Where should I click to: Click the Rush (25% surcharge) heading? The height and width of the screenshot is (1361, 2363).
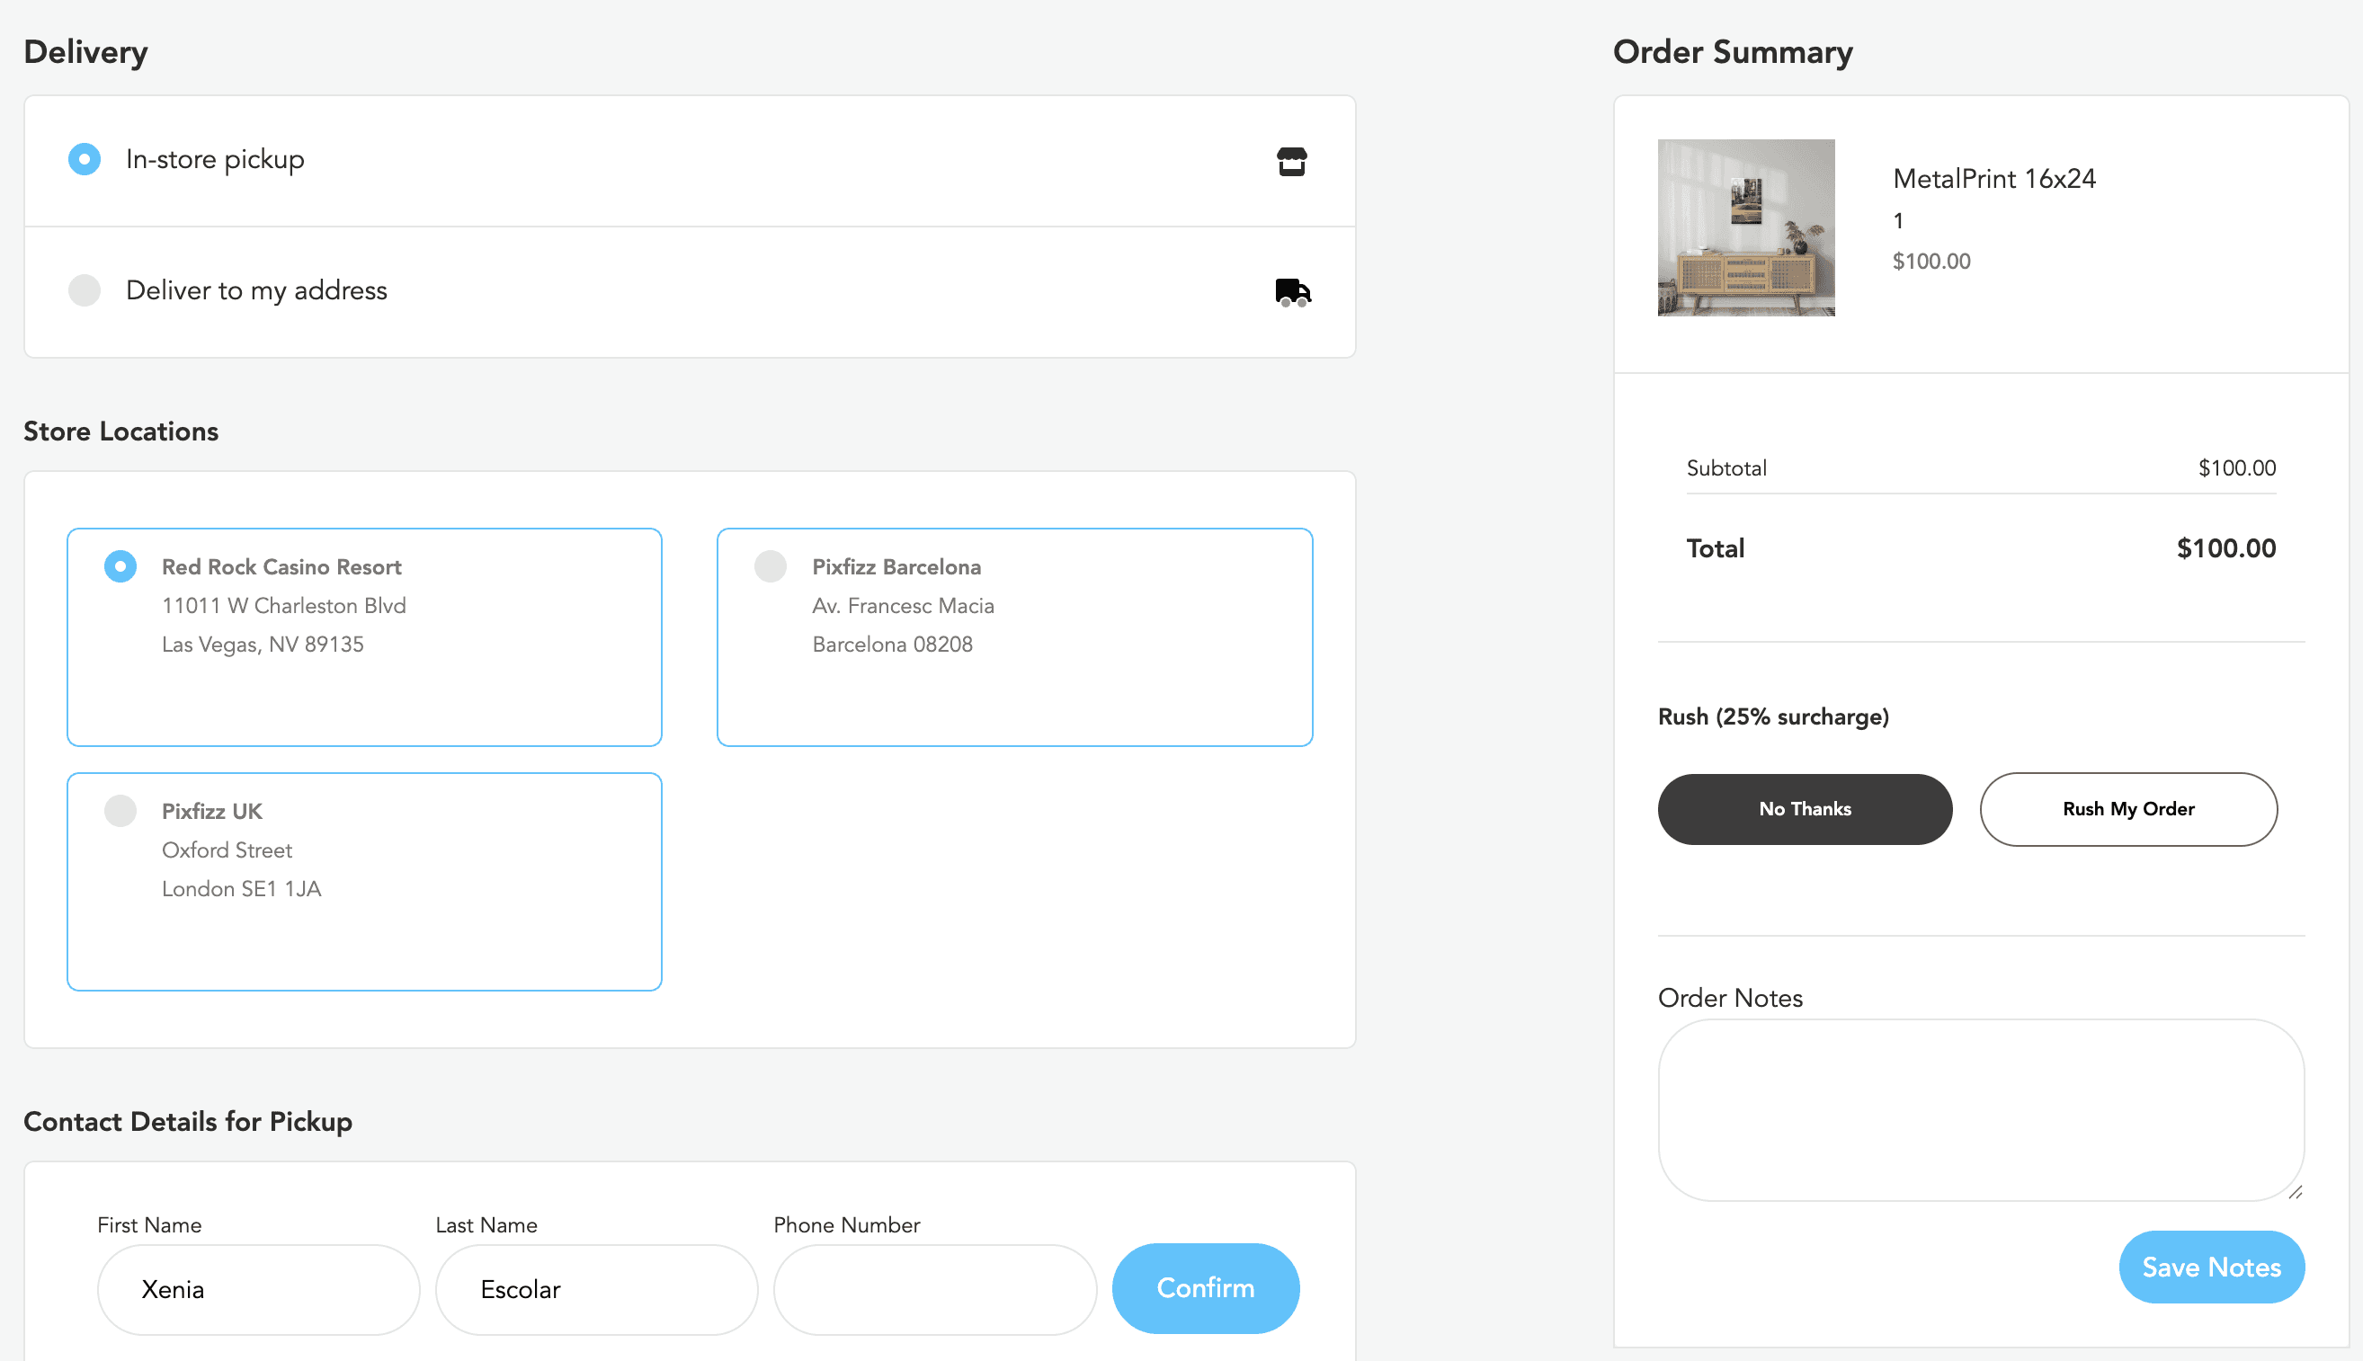tap(1772, 717)
